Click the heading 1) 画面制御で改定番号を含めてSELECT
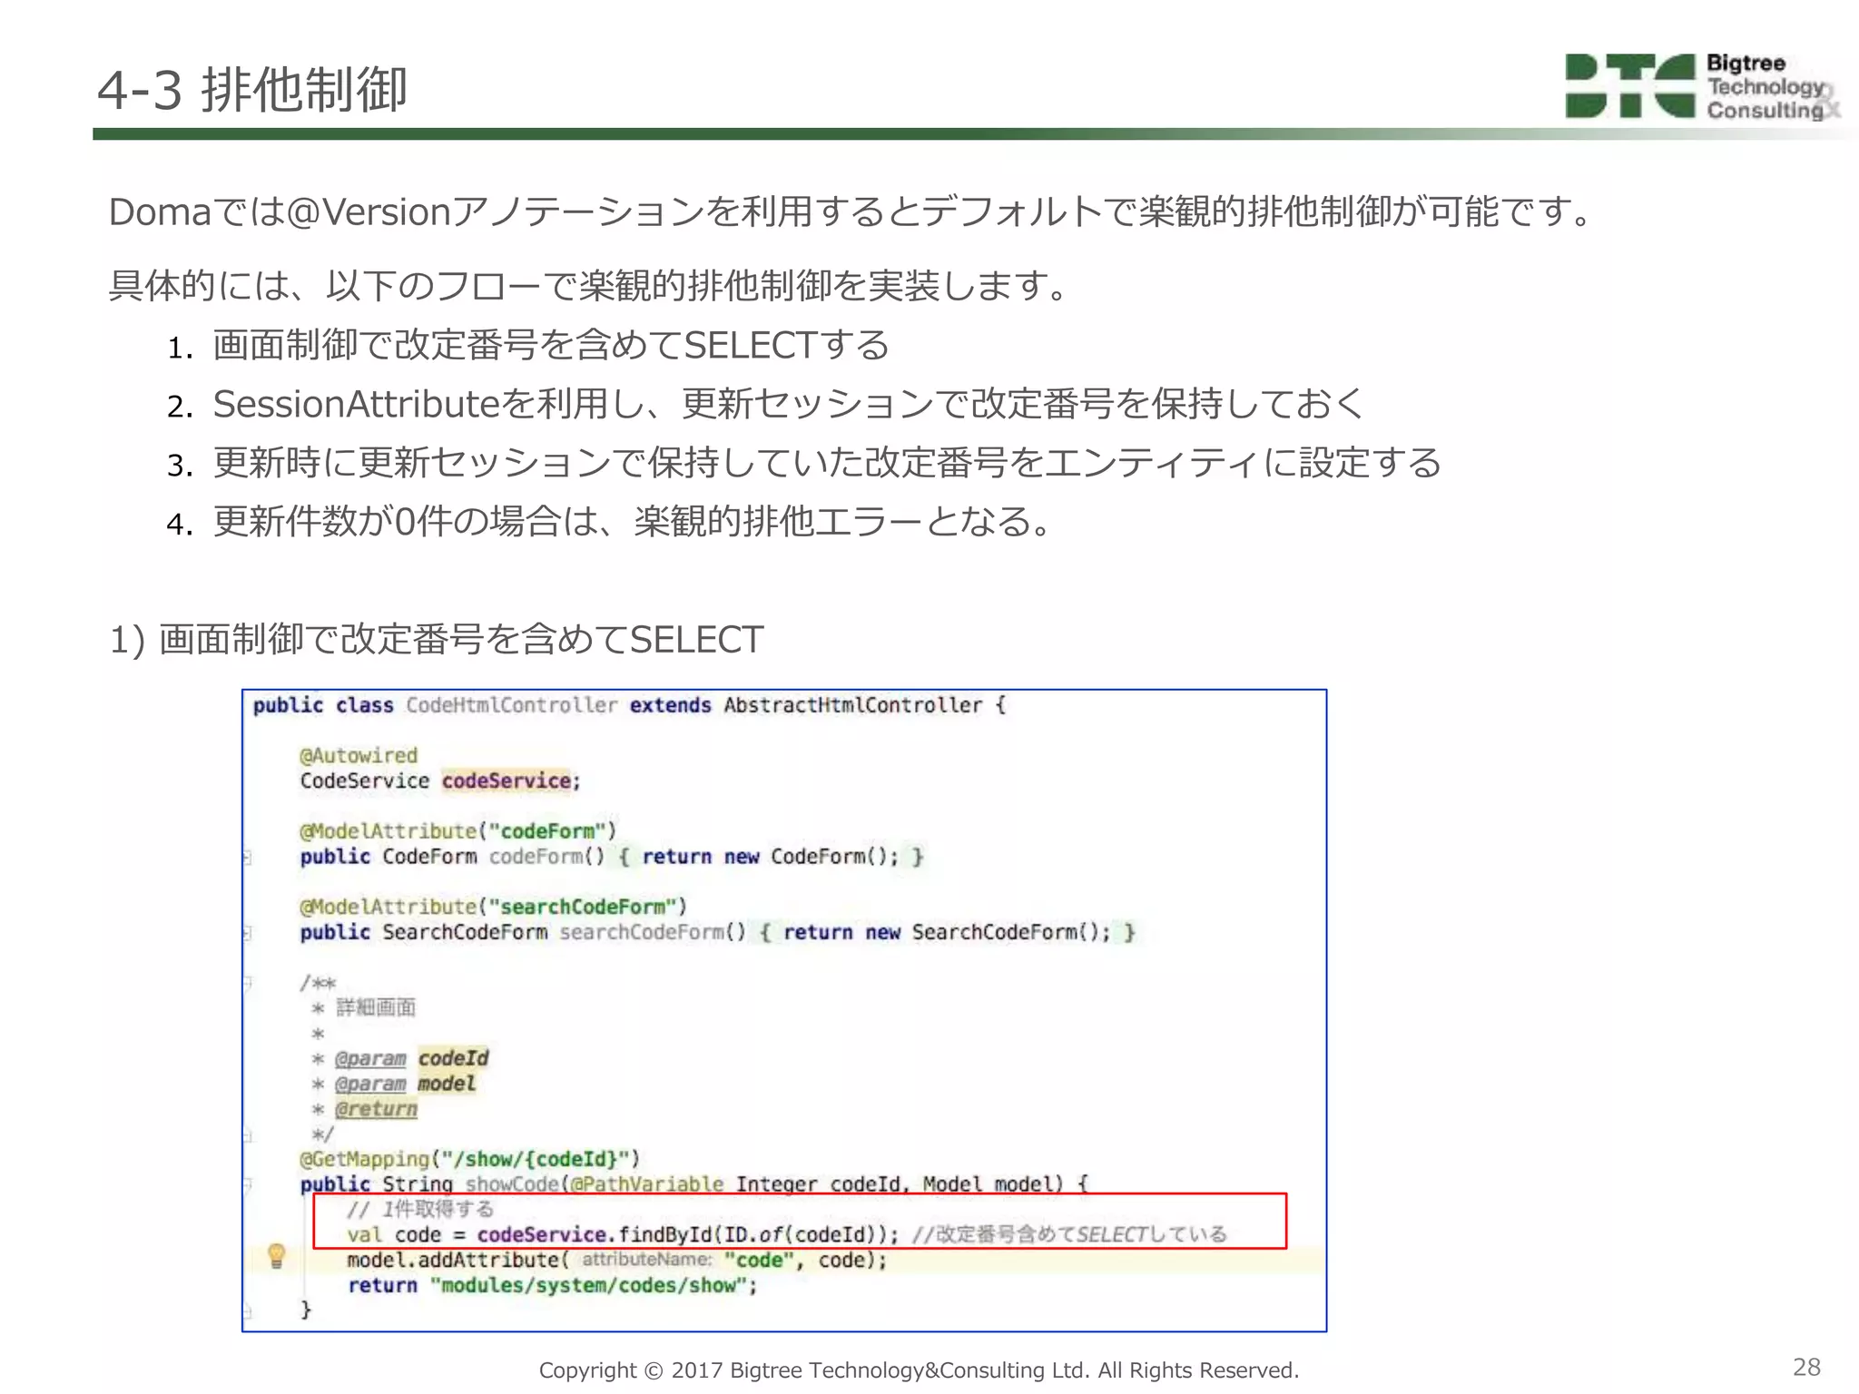Viewport: 1859px width, 1394px height. [437, 640]
